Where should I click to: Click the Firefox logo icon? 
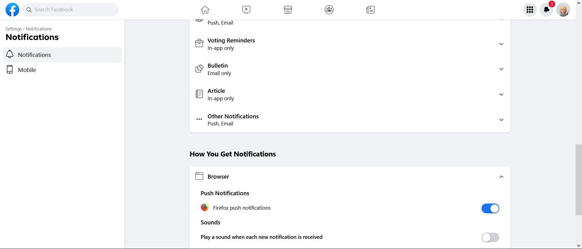[x=205, y=207]
